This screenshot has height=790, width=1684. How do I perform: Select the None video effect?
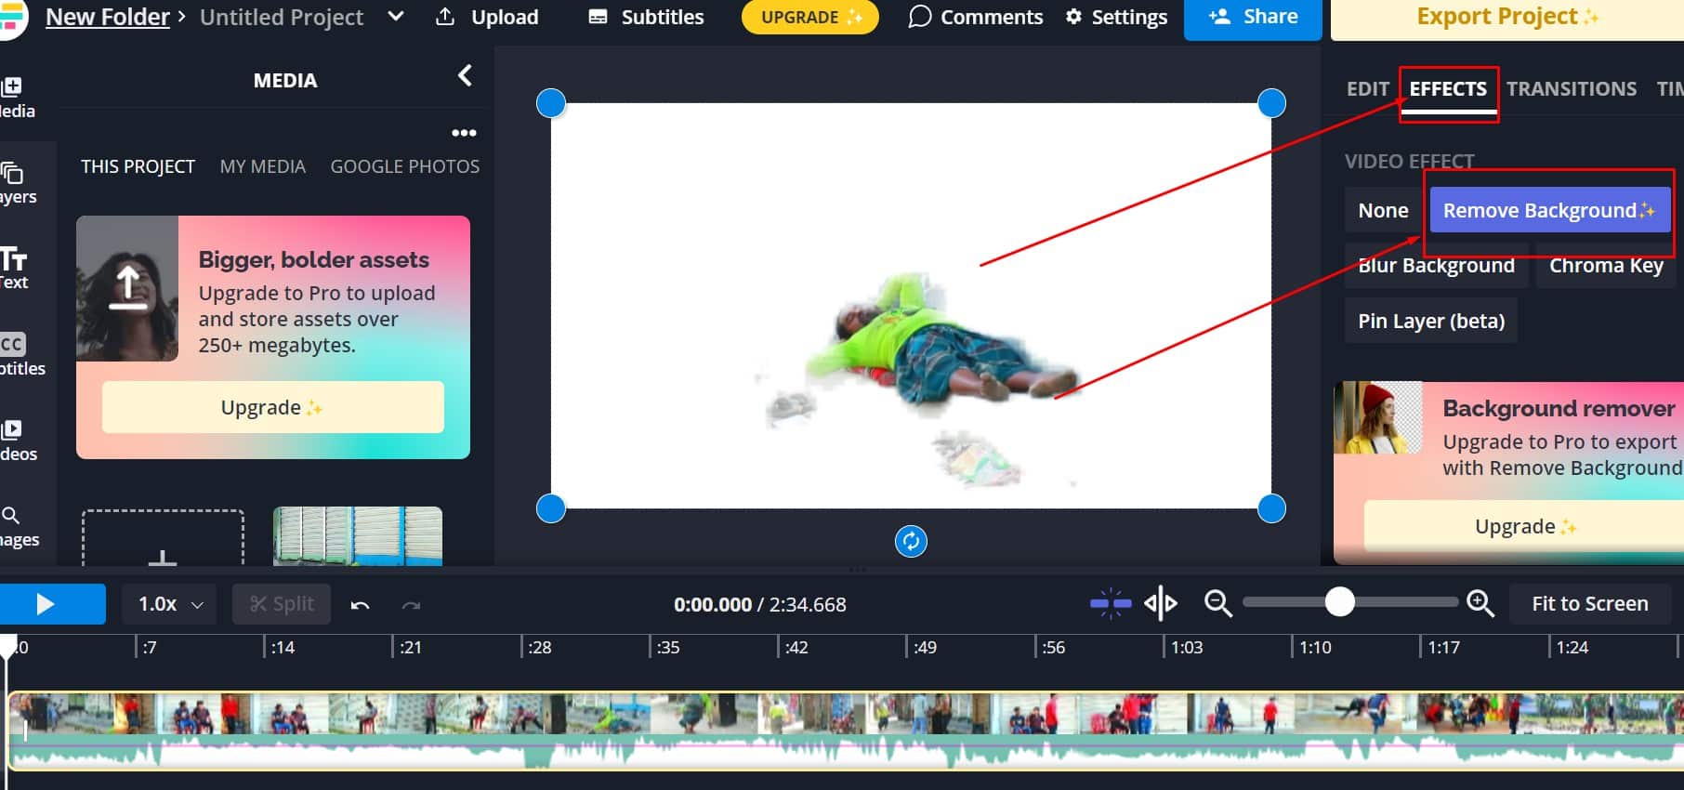tap(1383, 210)
